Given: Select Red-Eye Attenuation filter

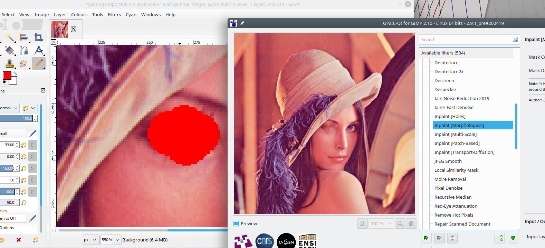Looking at the screenshot, I should pos(456,206).
